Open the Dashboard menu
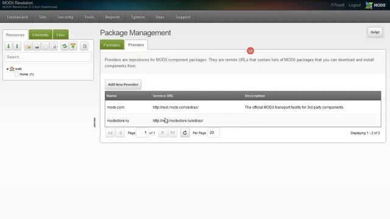This screenshot has height=219, width=390. point(18,17)
